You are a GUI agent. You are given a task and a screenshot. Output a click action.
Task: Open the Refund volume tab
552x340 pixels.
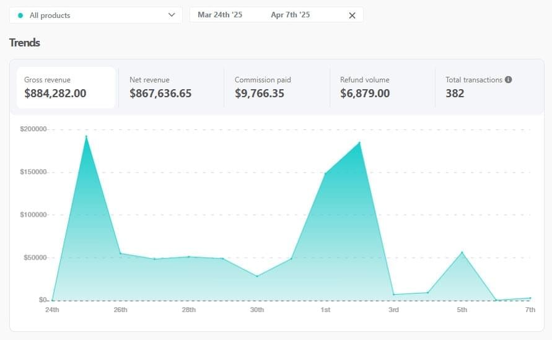pos(381,87)
